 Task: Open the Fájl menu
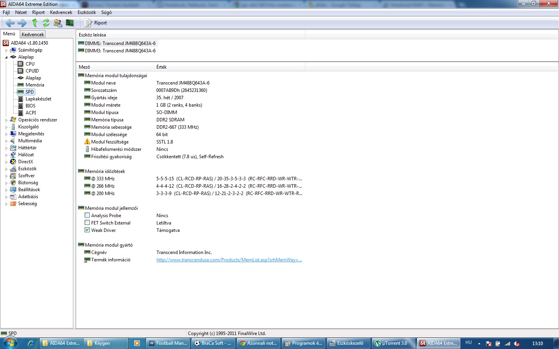pyautogui.click(x=6, y=12)
